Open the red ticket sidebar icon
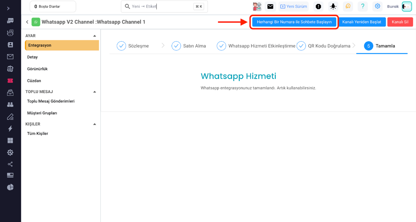 tap(10, 81)
